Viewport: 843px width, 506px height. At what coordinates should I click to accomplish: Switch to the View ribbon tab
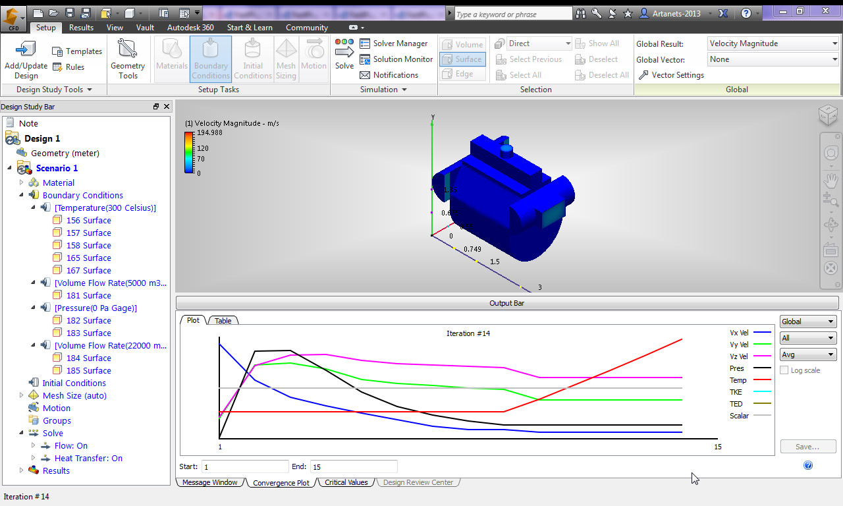pyautogui.click(x=115, y=28)
